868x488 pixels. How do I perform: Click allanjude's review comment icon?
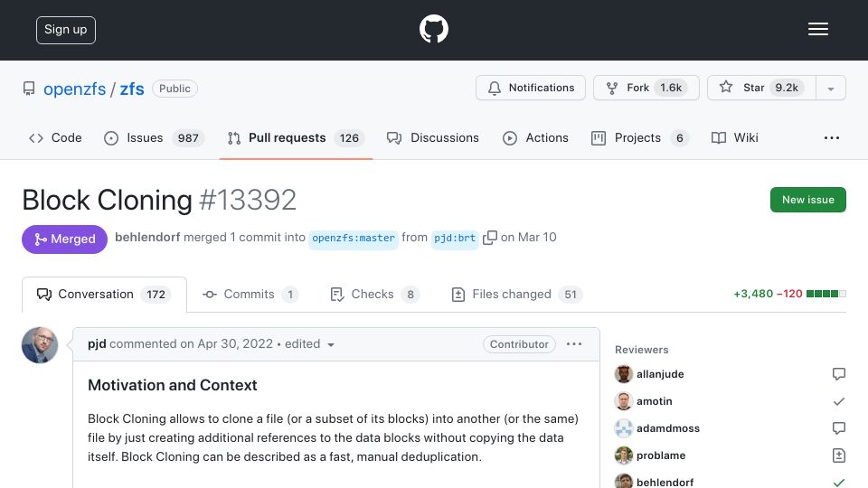[x=839, y=374]
